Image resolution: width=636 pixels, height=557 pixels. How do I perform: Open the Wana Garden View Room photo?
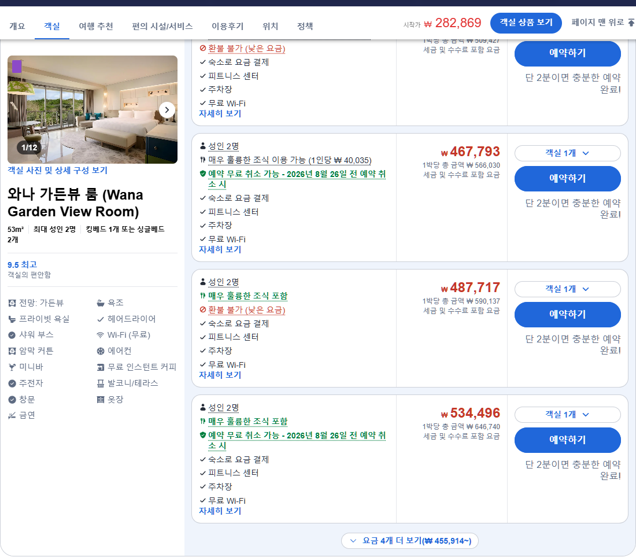pos(93,109)
